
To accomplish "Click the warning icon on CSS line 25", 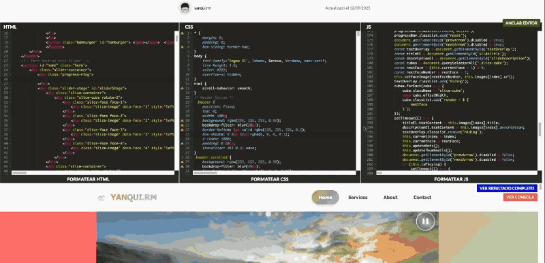I will (182, 144).
